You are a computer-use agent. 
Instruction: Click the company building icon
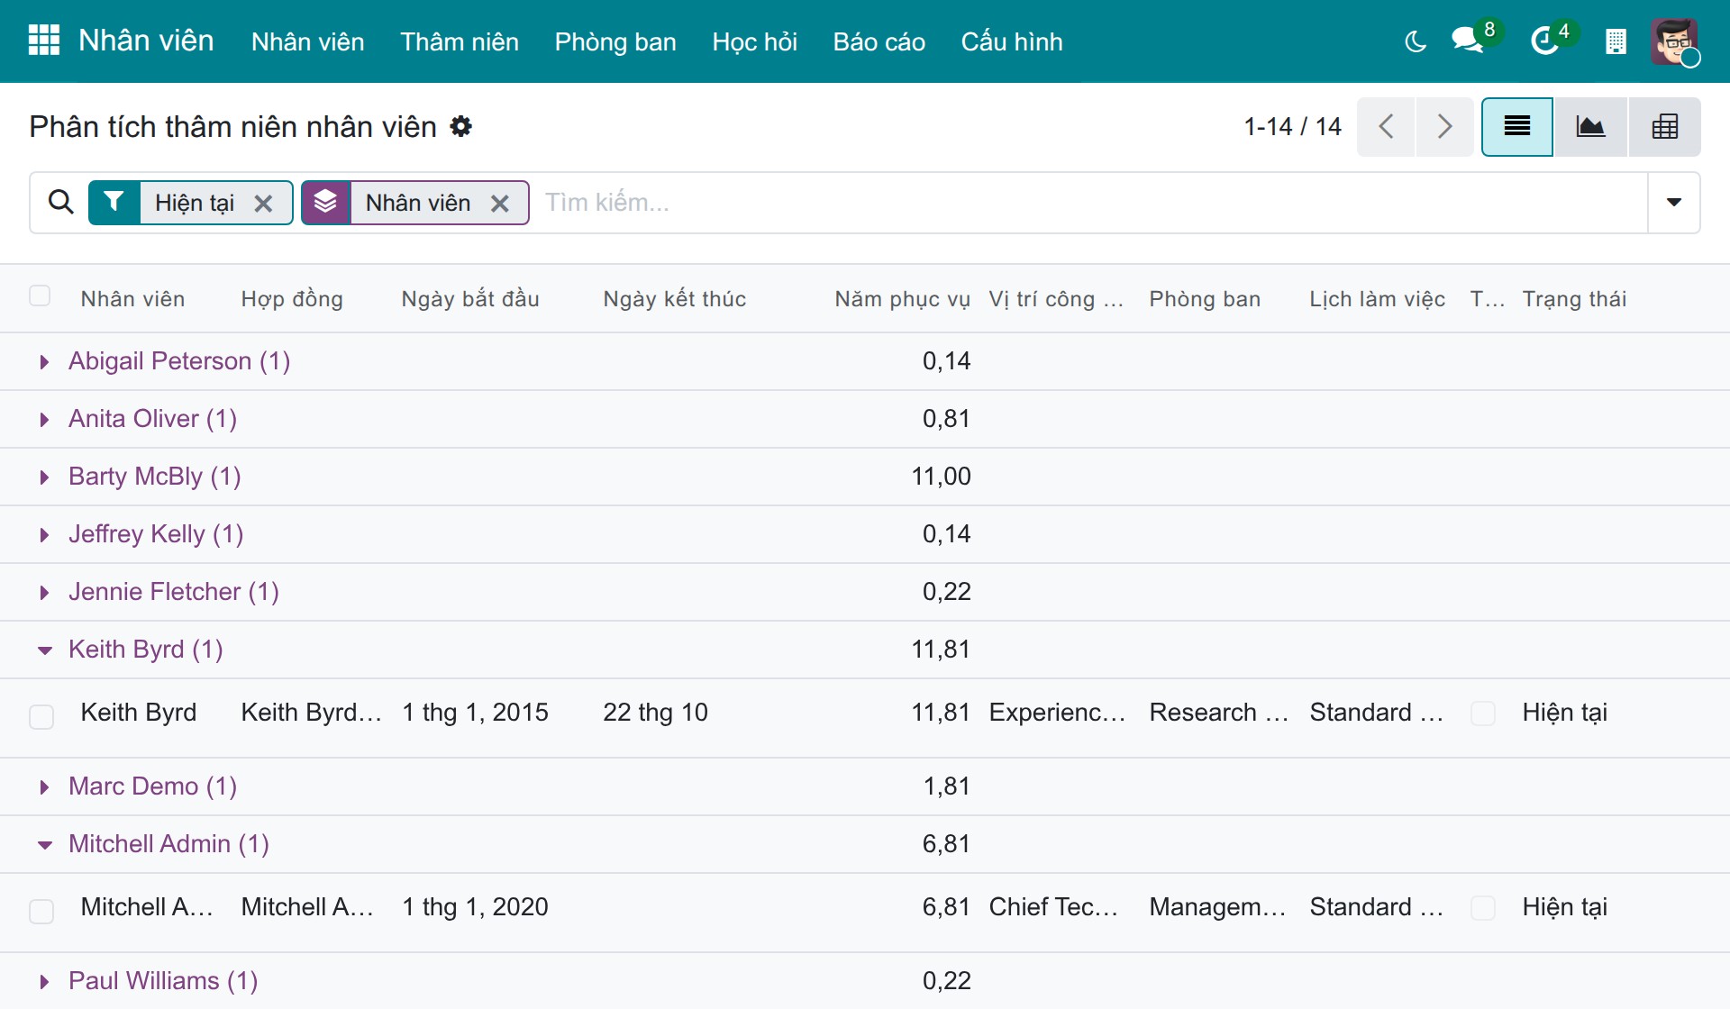coord(1616,41)
